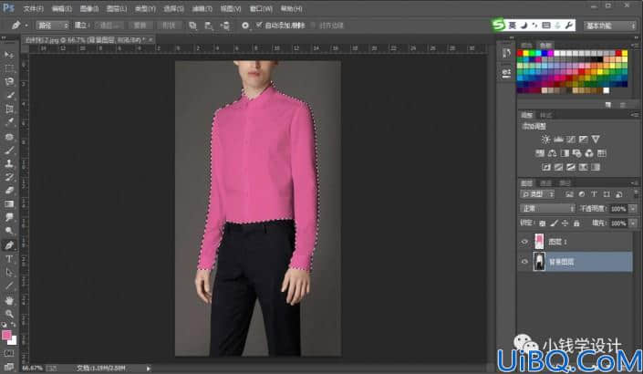643x374 pixels.
Task: Click the 选区 make-selection button
Action: coord(109,26)
